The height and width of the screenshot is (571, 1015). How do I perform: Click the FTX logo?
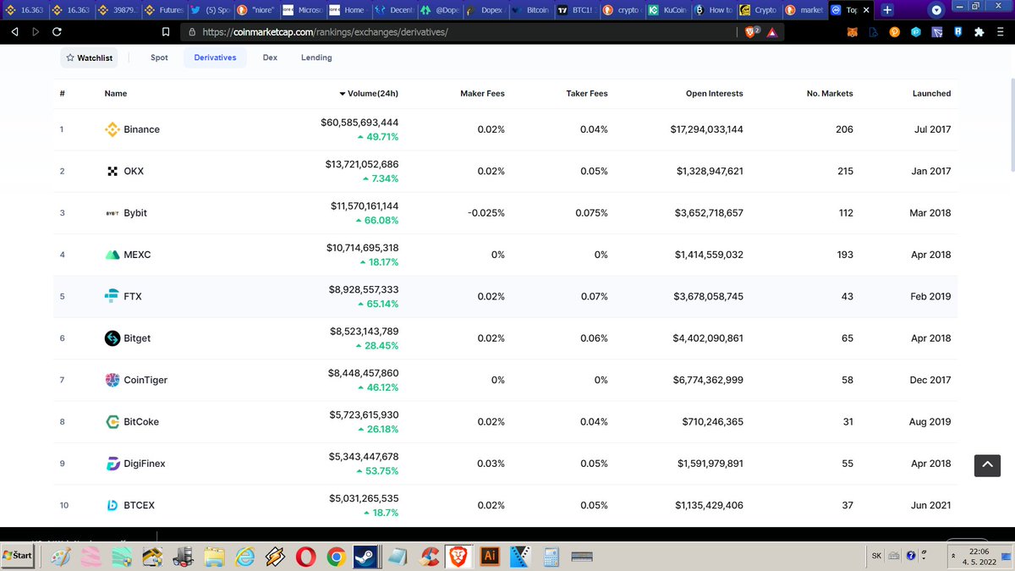click(112, 296)
